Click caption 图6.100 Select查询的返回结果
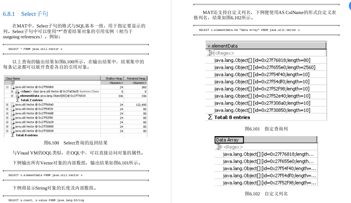 pyautogui.click(x=76, y=143)
